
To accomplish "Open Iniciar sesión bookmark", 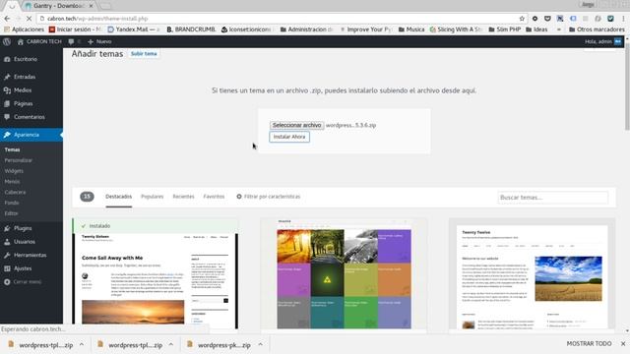I will click(76, 29).
